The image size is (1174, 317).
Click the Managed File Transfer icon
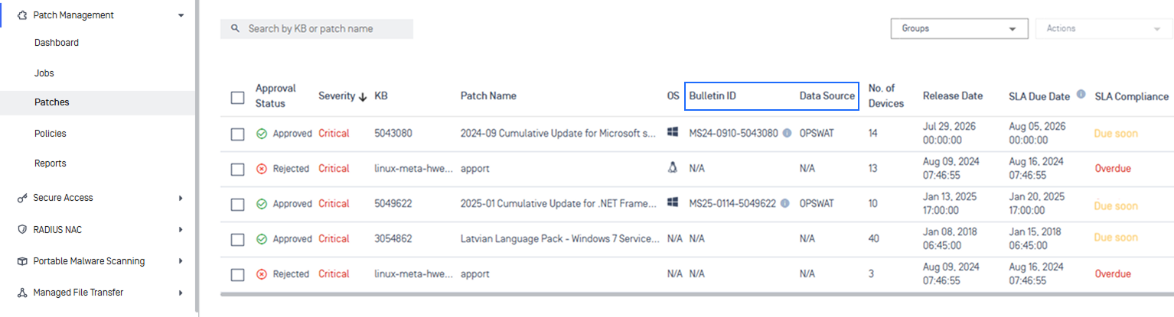coord(21,293)
